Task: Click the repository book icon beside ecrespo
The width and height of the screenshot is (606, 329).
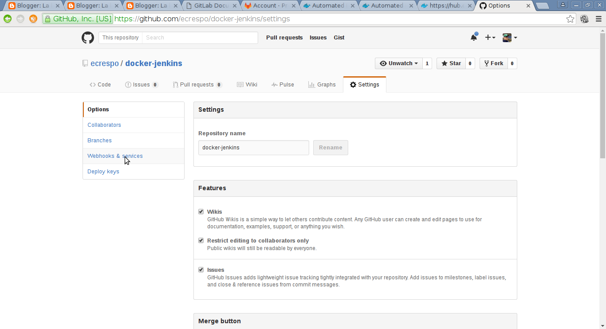Action: coord(85,63)
